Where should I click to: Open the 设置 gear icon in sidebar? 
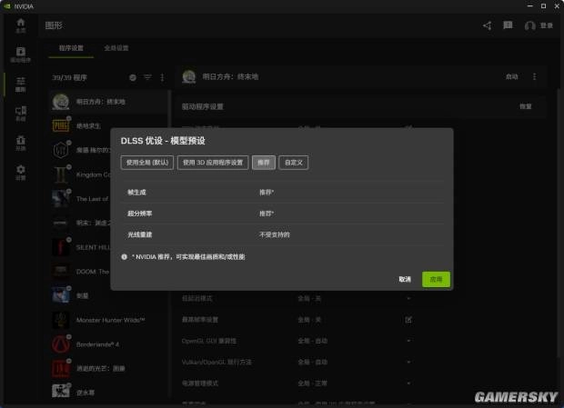(x=21, y=172)
